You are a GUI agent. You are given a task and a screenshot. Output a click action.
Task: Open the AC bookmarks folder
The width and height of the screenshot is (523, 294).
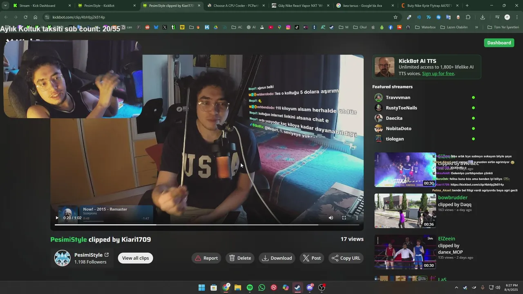click(237, 27)
